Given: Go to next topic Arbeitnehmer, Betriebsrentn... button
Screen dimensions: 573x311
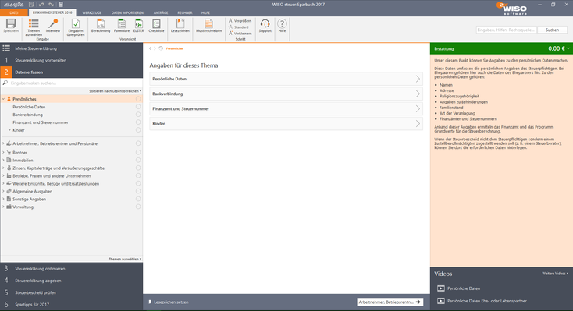Looking at the screenshot, I should point(390,302).
